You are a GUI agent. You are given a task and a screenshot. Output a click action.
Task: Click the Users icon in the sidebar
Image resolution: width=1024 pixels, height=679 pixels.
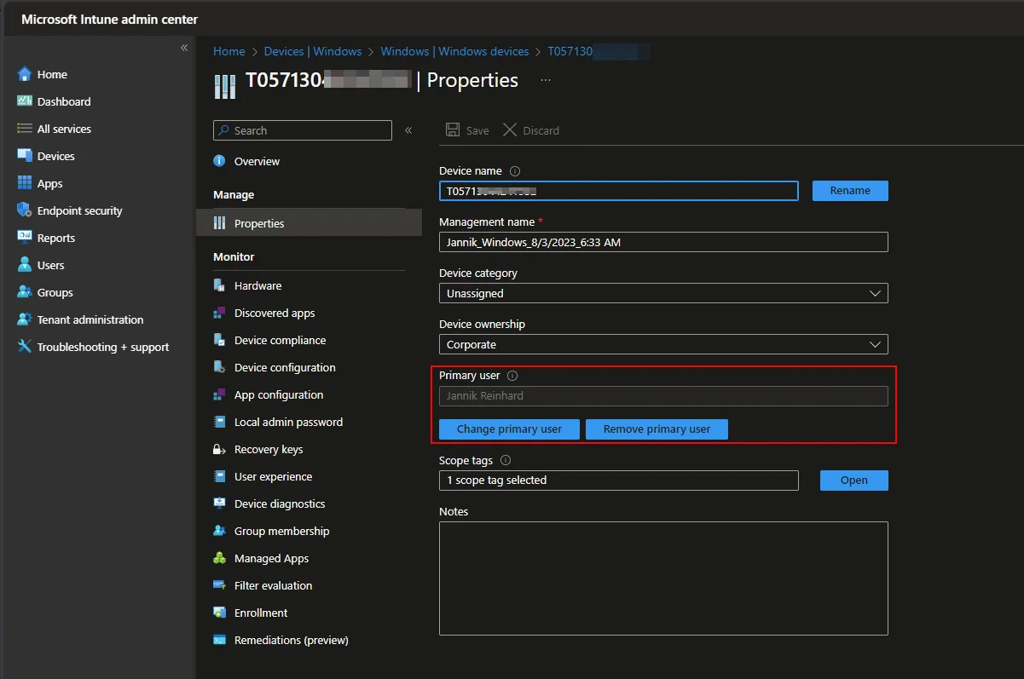(x=24, y=265)
